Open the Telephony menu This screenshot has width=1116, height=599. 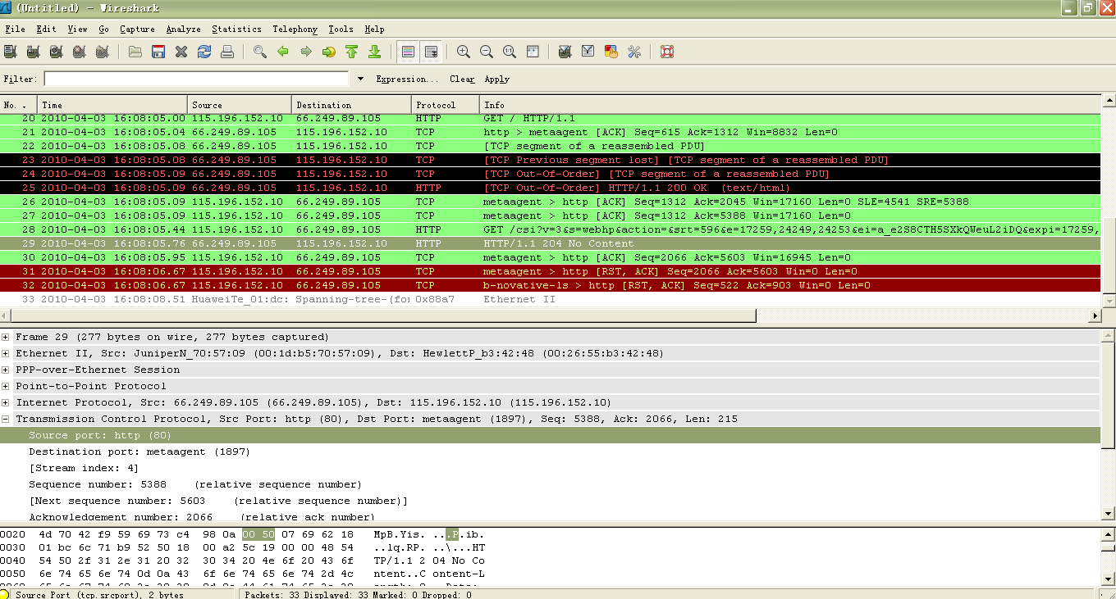[295, 29]
